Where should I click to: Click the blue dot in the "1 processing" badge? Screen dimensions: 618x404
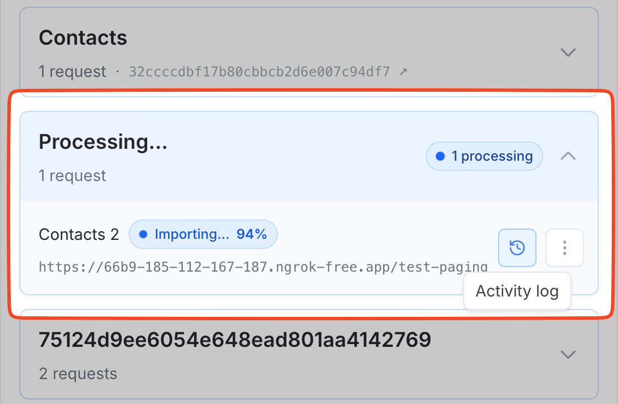440,156
